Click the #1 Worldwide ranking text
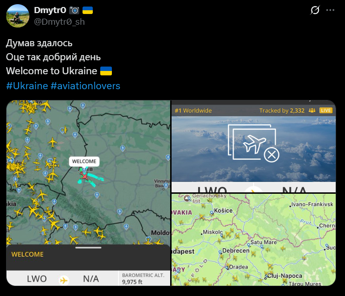 (193, 111)
